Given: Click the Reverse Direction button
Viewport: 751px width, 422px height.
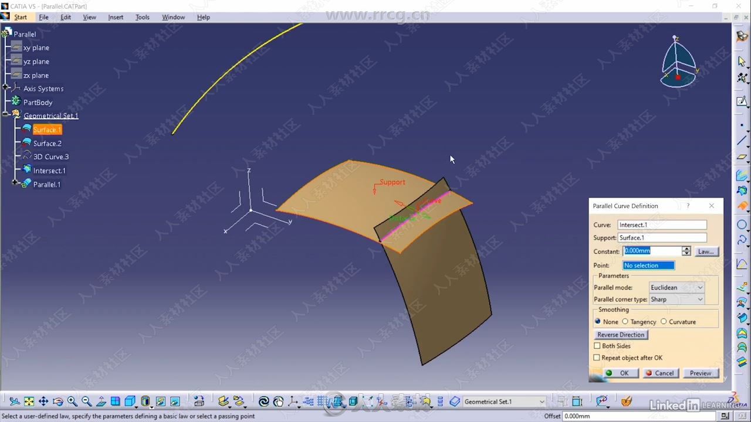Looking at the screenshot, I should point(621,335).
